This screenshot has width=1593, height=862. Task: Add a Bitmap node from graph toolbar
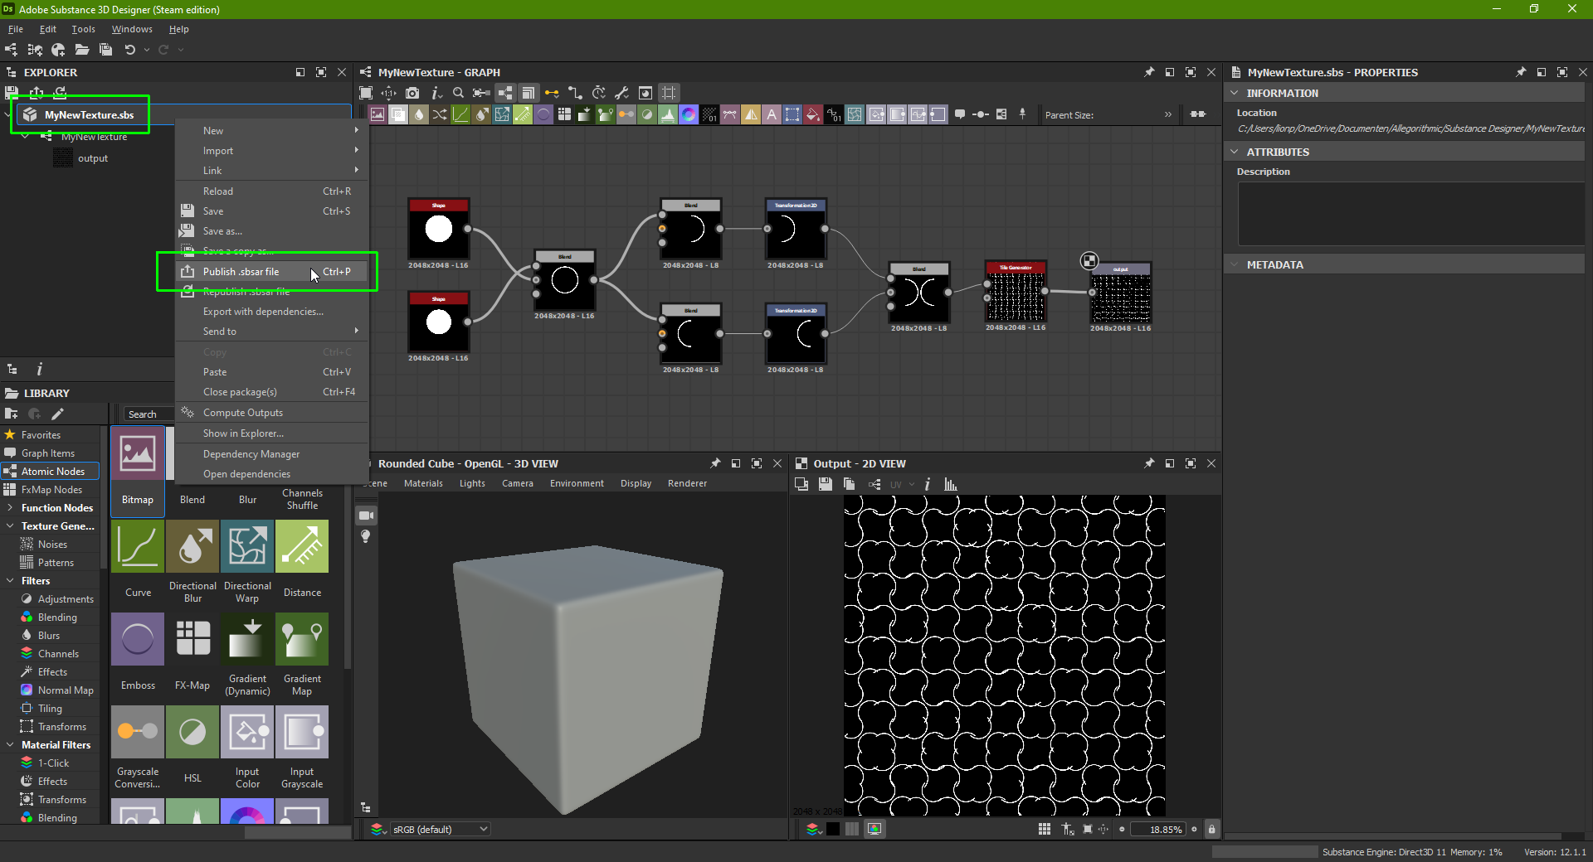378,114
